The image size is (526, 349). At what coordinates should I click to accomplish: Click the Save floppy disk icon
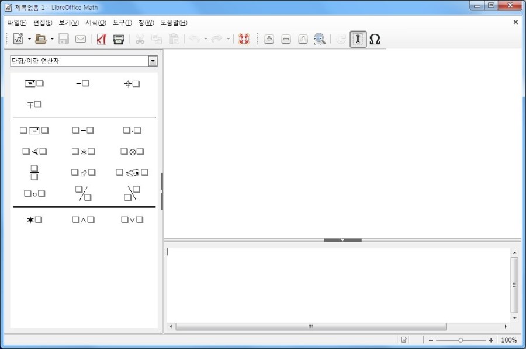pos(63,39)
